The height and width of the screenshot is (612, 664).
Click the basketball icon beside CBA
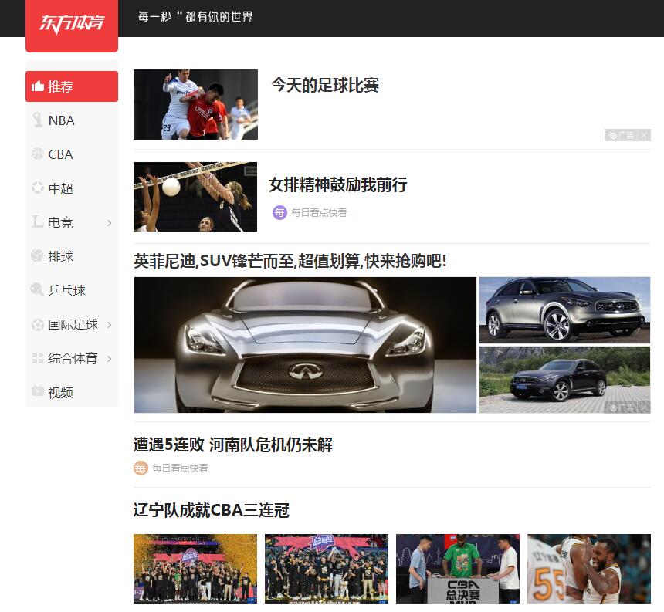coord(38,154)
